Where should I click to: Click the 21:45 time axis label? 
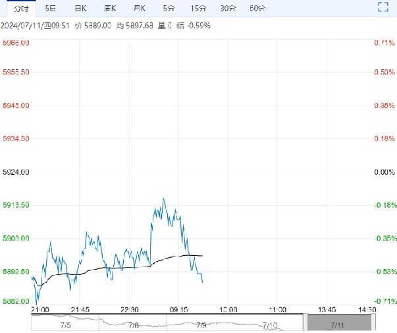click(80, 309)
